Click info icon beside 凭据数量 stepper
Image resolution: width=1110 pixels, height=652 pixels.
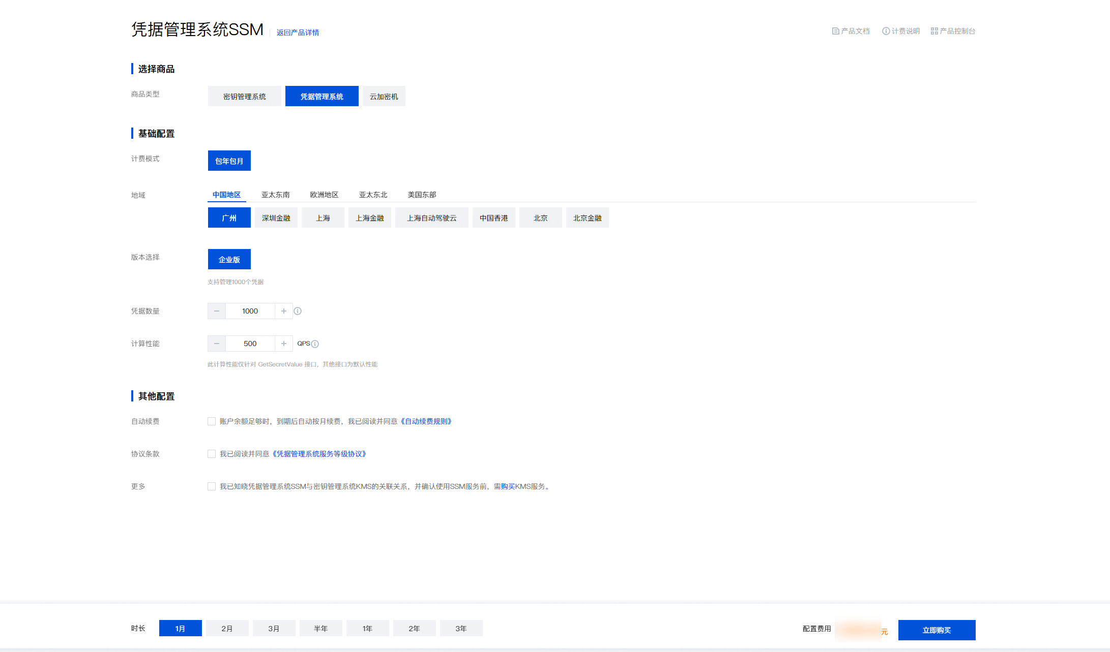(298, 311)
